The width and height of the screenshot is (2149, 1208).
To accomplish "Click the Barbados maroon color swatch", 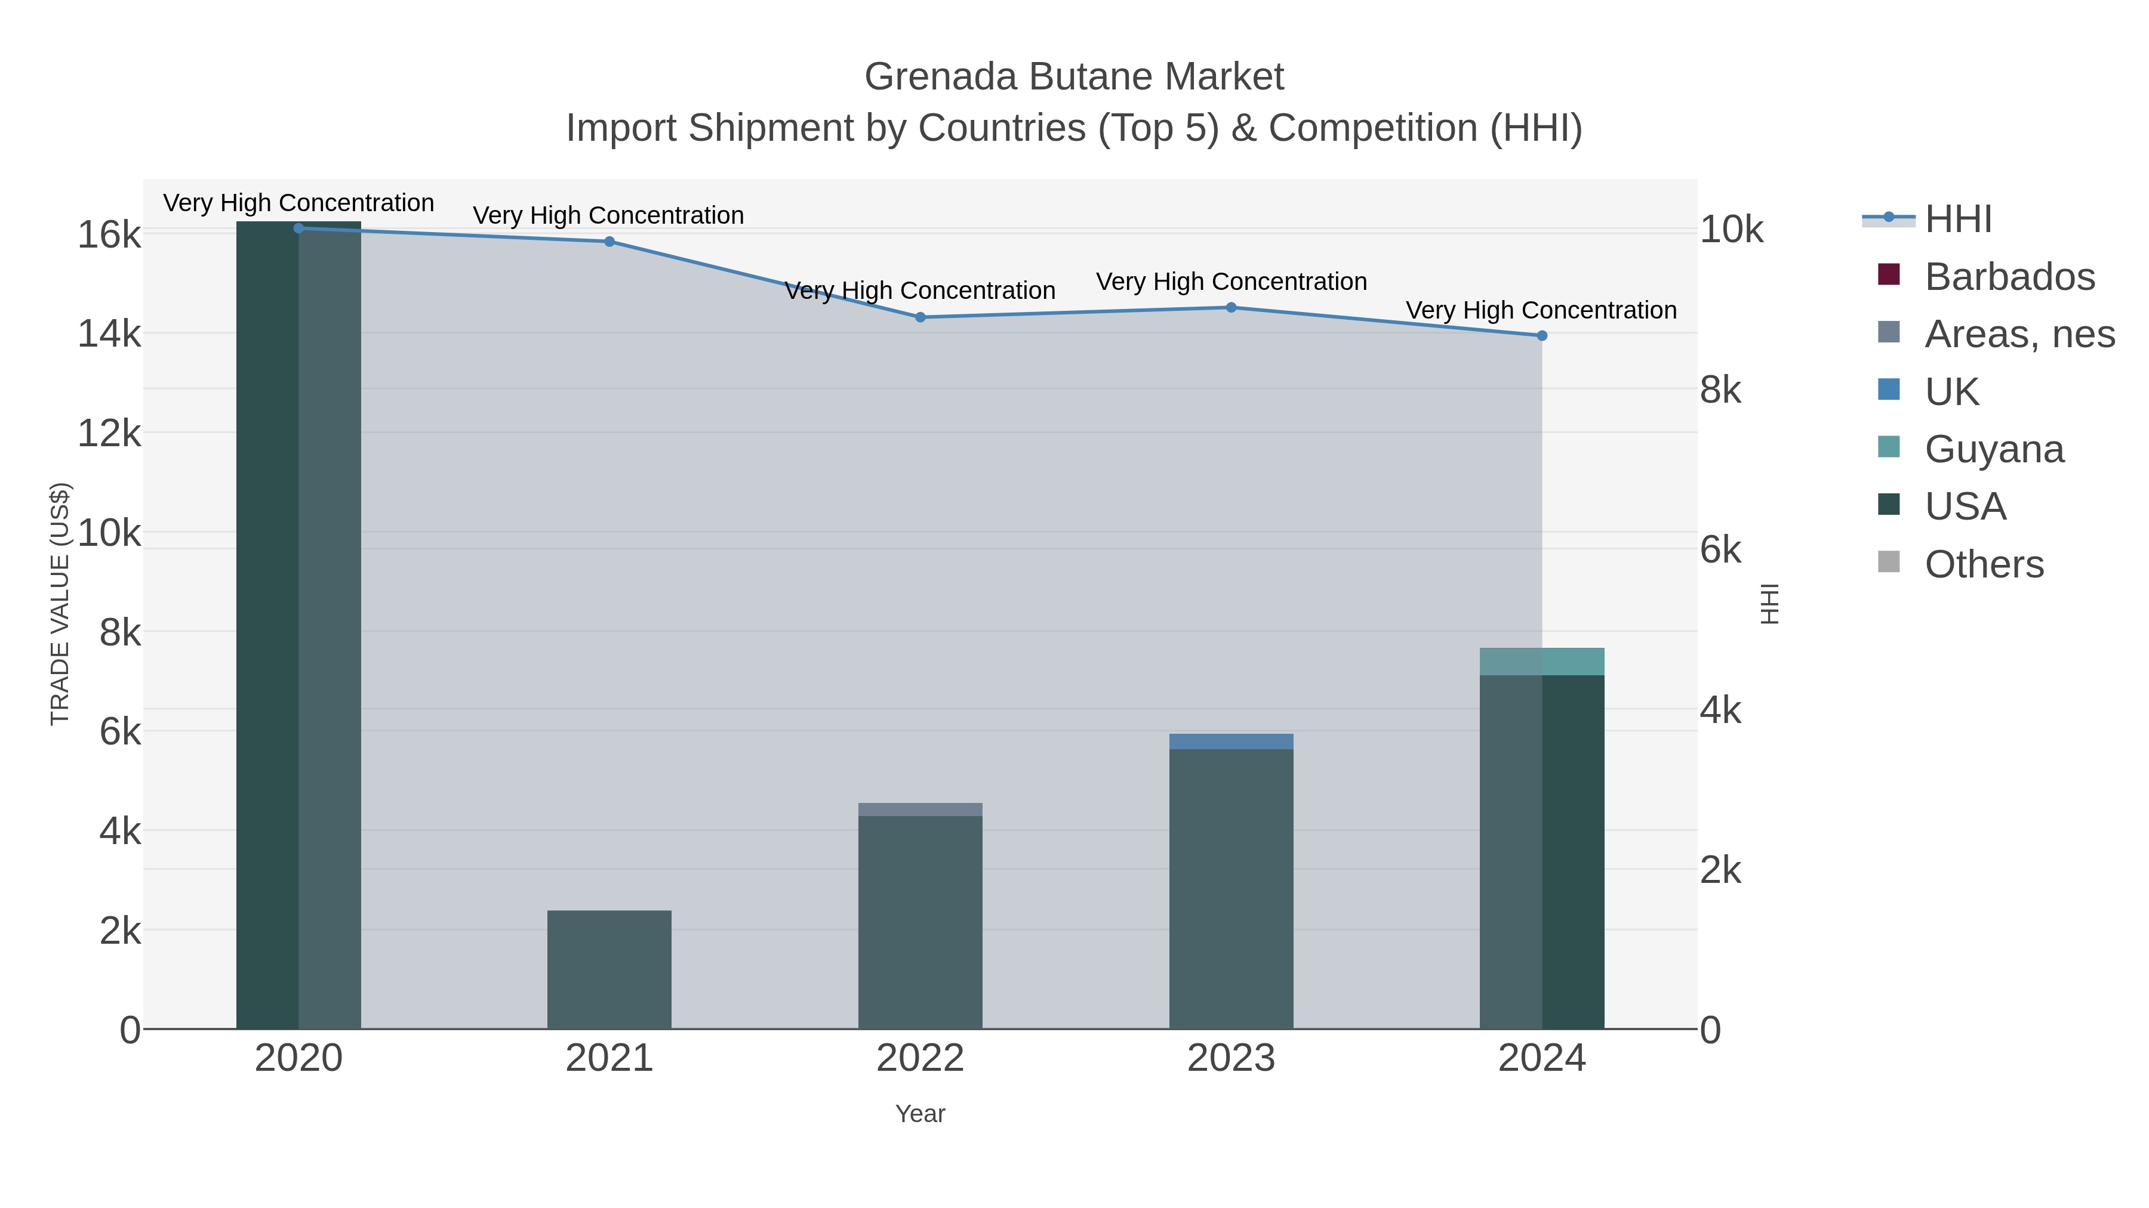I will click(x=1889, y=274).
